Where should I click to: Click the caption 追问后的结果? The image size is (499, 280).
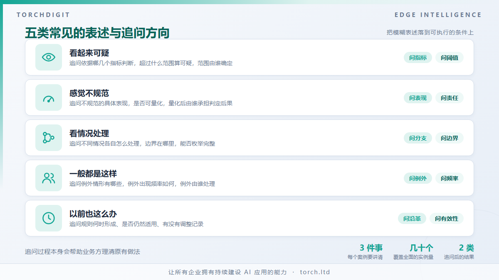459,257
